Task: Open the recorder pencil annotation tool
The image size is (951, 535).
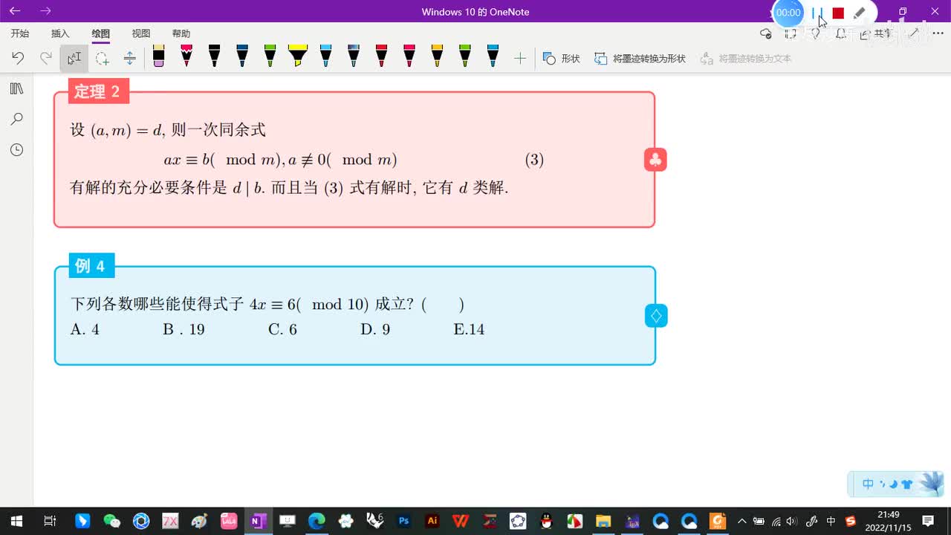Action: [x=859, y=13]
